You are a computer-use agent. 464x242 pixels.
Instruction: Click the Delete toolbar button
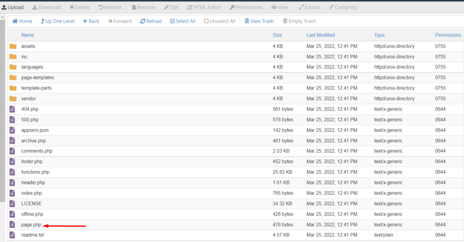click(80, 7)
